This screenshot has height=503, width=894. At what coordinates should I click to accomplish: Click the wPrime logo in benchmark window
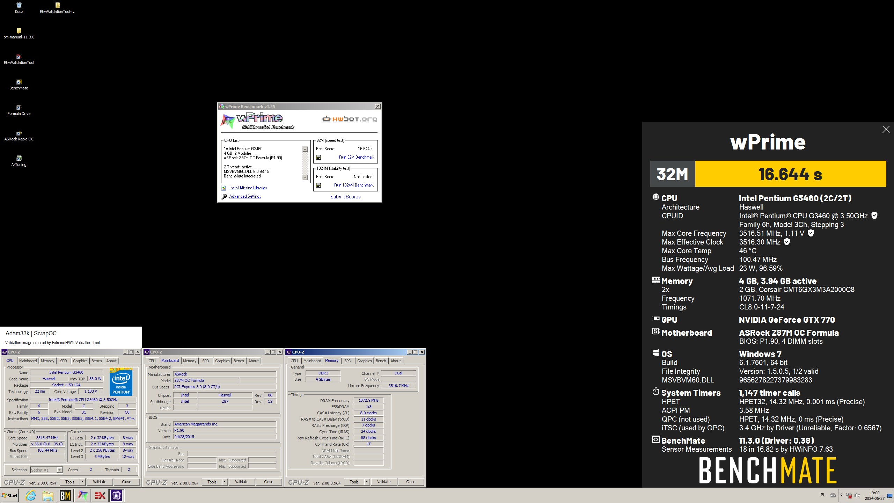[258, 121]
